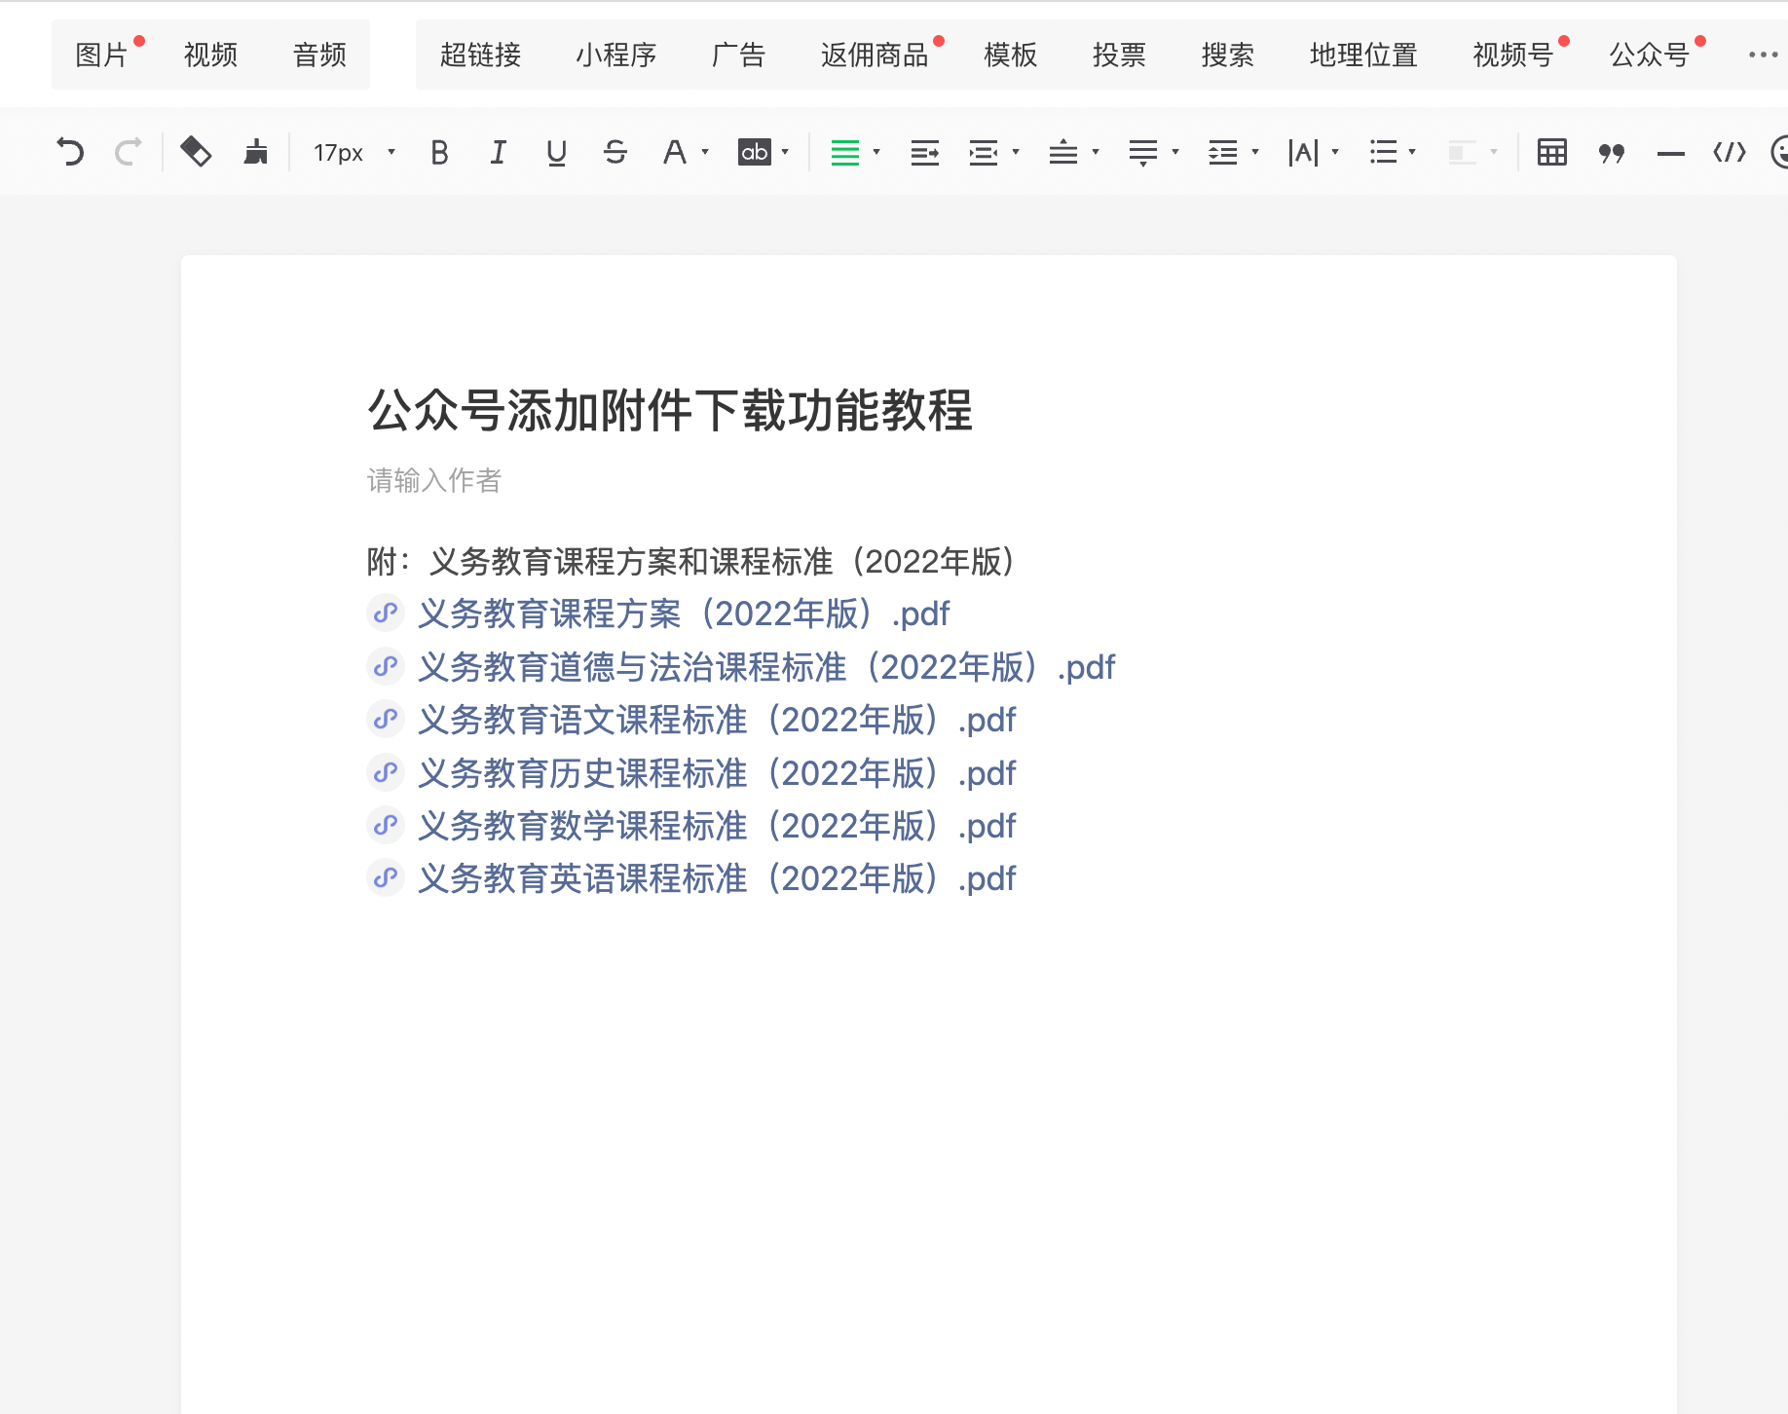
Task: Open the 广告 insert option
Action: pos(738,55)
